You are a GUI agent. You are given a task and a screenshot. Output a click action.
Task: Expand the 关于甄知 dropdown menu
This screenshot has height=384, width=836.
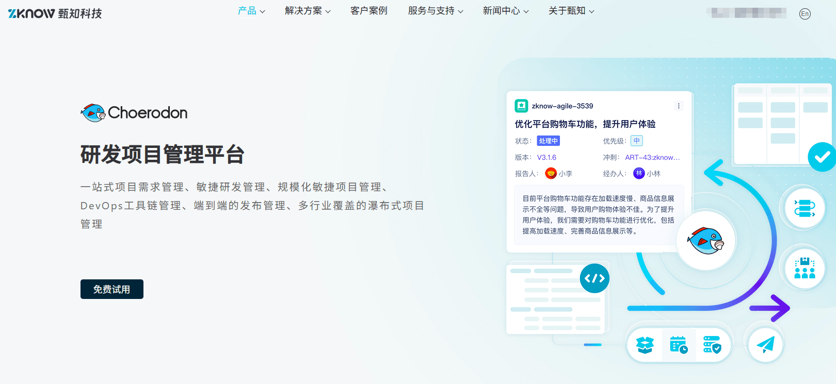point(571,11)
